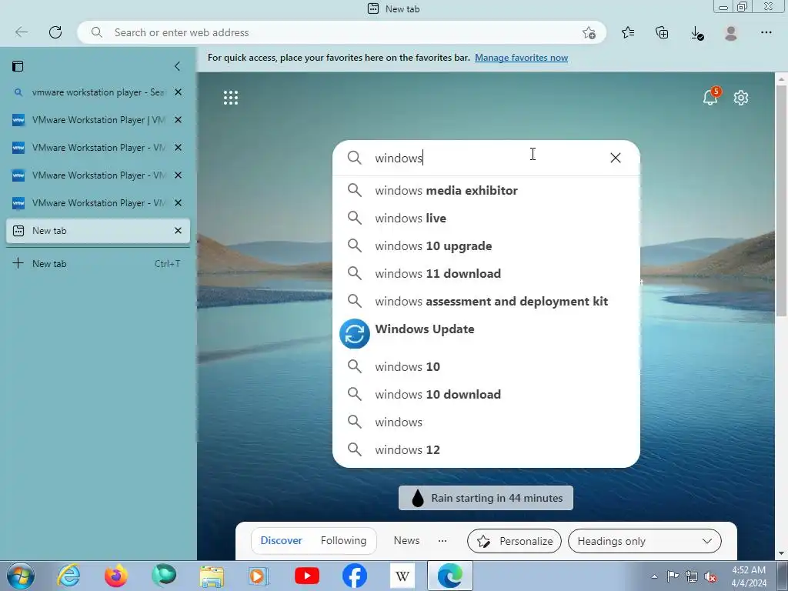
Task: Add this page to favorites star icon
Action: pos(589,32)
